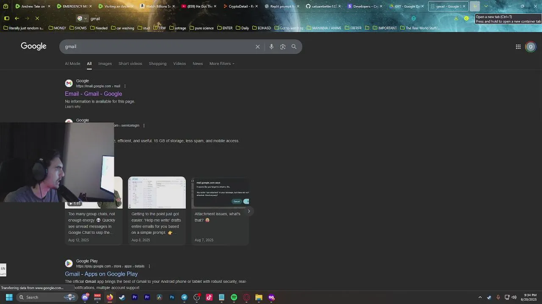Viewport: 542px width, 304px height.
Task: Select AI Mode search filter
Action: (72, 64)
